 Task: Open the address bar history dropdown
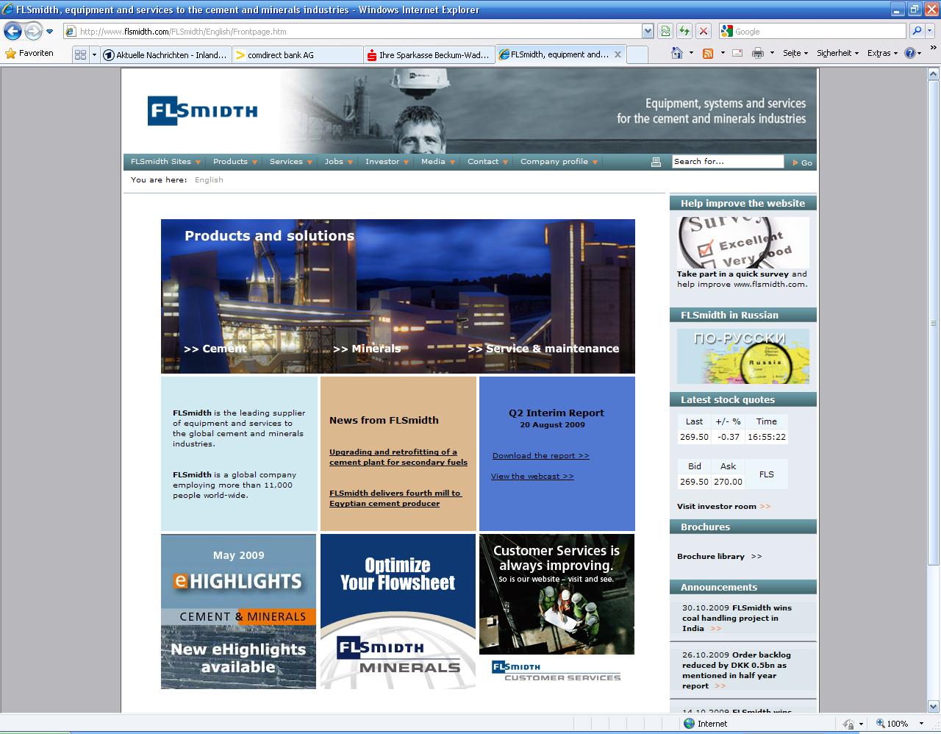coord(648,31)
